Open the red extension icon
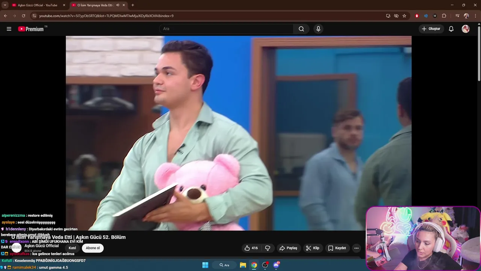The height and width of the screenshot is (271, 481). click(x=417, y=16)
